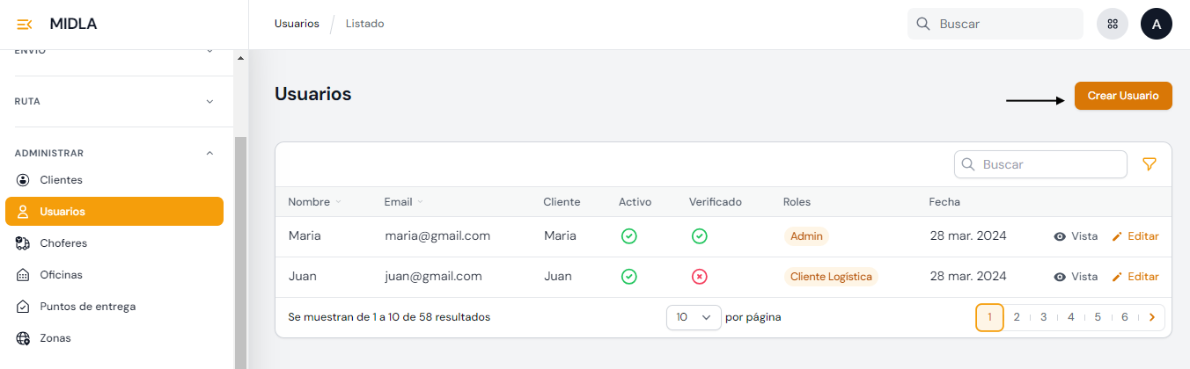Click the Clientes menu item
1190x369 pixels.
61,180
